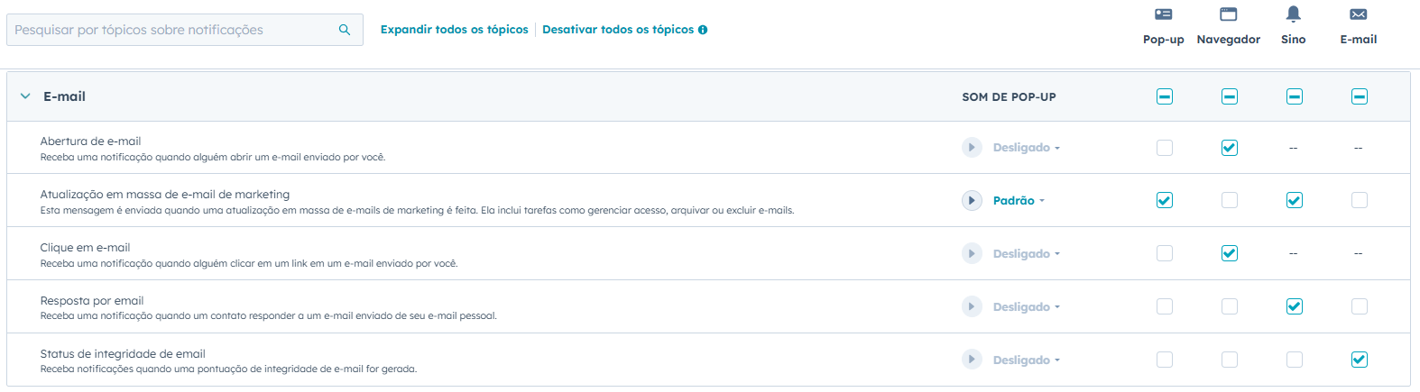Screen dimensions: 1420x392
Task: Uncheck Navegador for Abertura de e-mail
Action: [1230, 148]
